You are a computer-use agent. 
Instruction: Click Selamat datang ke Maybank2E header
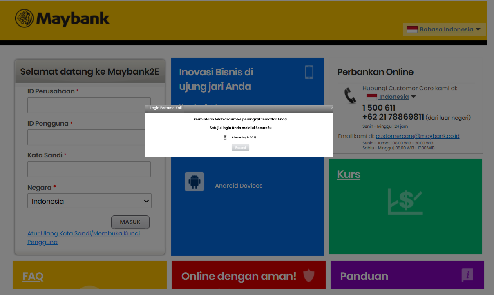tap(90, 71)
